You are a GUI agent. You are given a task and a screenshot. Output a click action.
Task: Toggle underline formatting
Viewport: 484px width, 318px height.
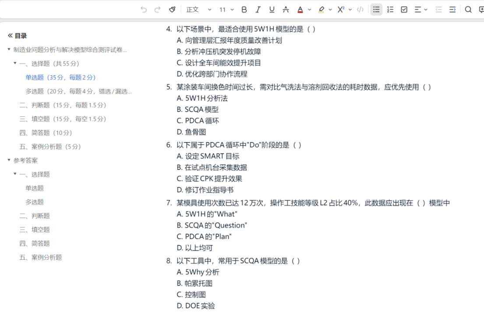(x=272, y=10)
